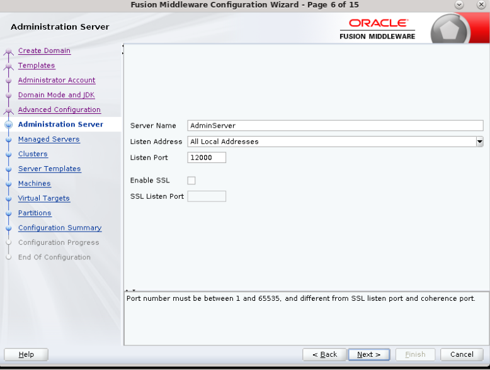The width and height of the screenshot is (490, 370).
Task: Click the Listen Address dropdown arrow
Action: [480, 142]
